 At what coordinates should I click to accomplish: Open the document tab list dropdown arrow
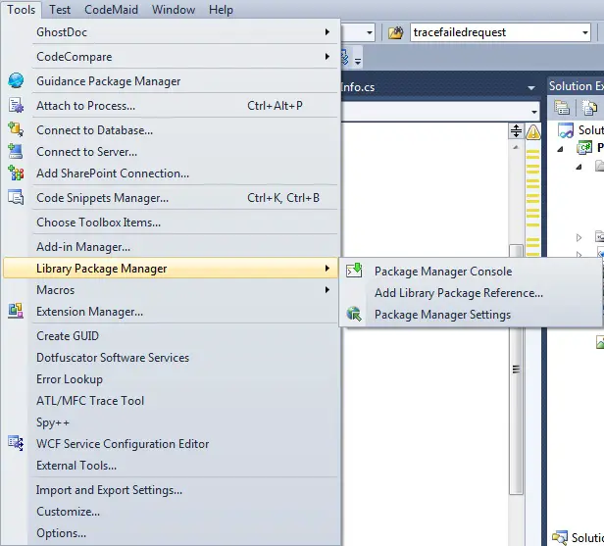click(531, 88)
